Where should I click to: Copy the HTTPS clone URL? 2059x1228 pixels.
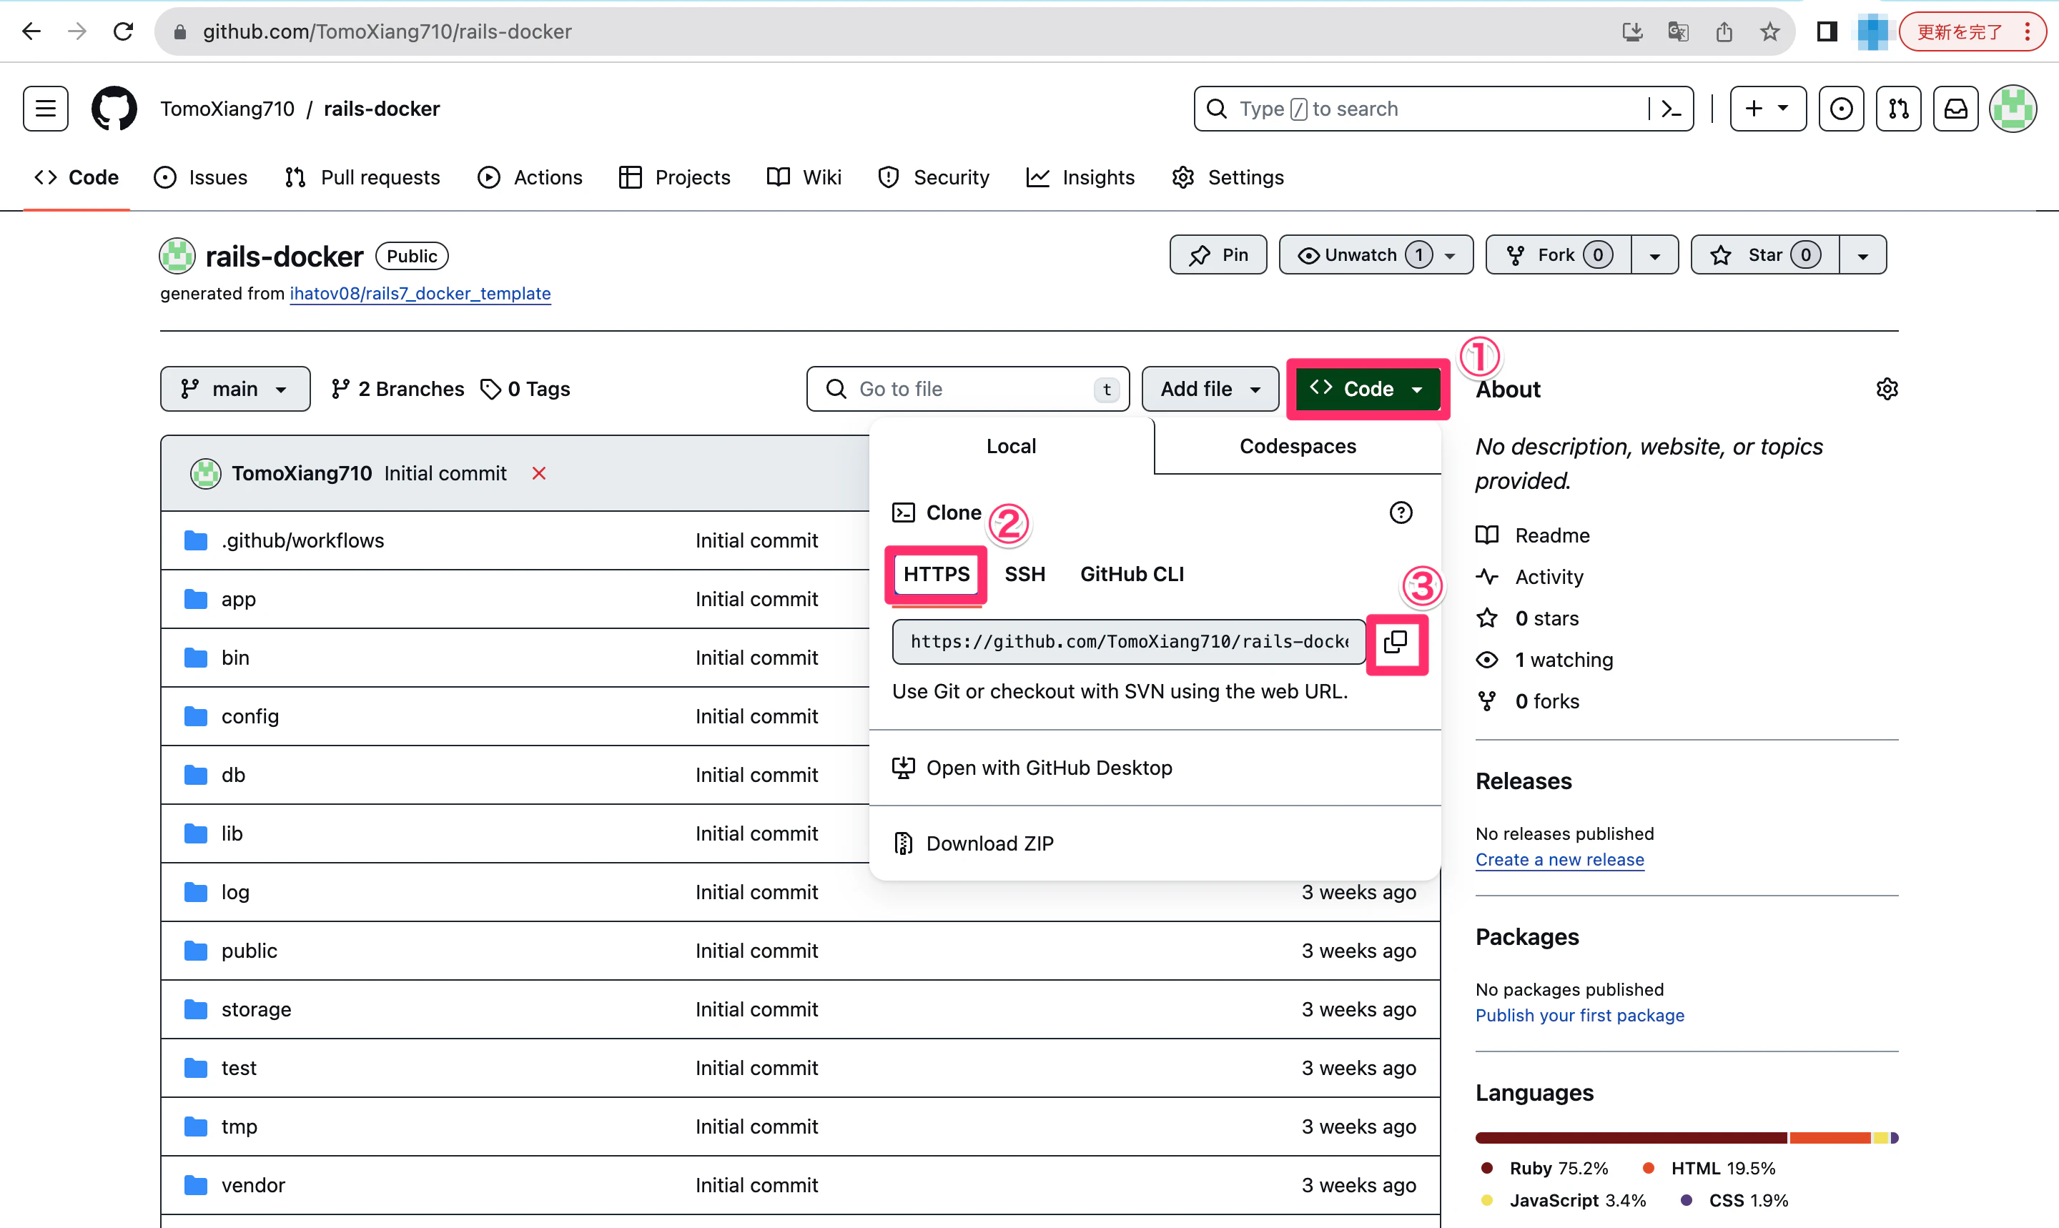click(x=1396, y=642)
